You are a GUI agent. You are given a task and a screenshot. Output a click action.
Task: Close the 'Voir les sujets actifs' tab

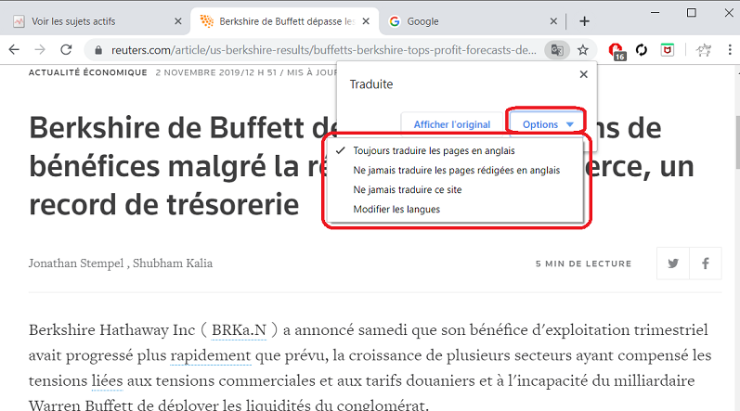tap(178, 21)
